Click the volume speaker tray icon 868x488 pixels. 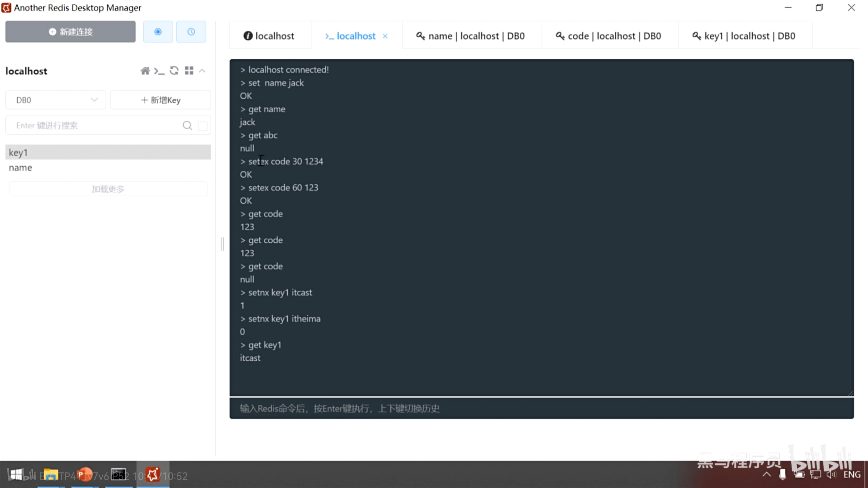[x=831, y=475]
